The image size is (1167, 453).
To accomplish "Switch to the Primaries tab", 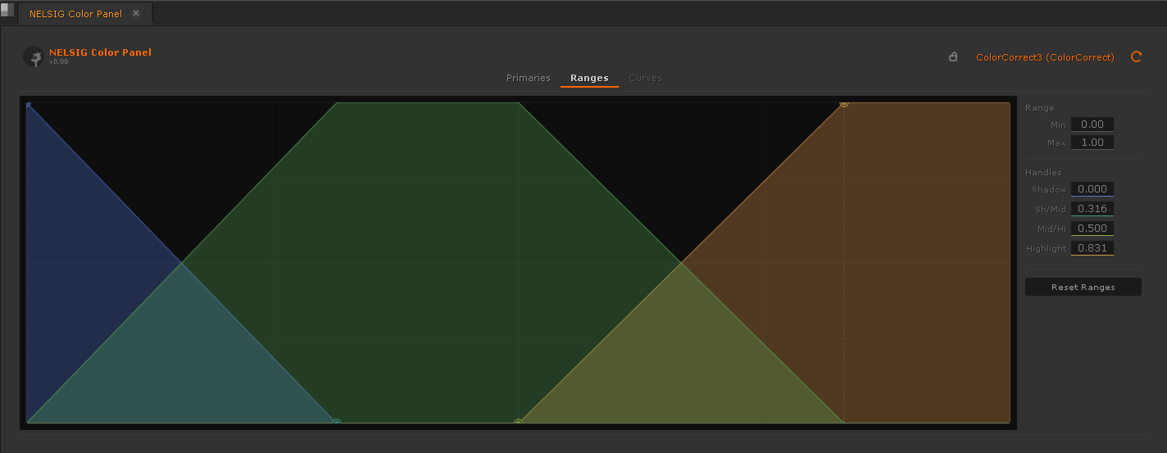I will (529, 78).
